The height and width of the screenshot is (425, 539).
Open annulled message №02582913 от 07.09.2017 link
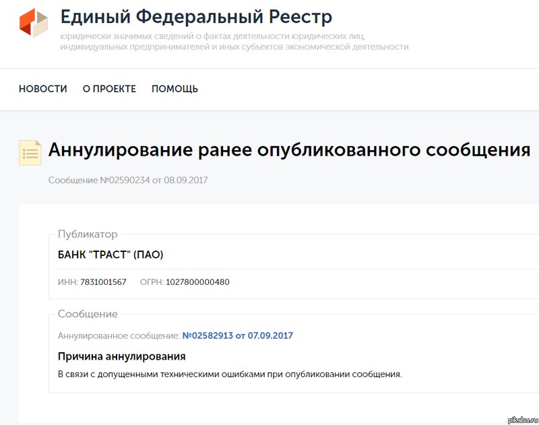tap(238, 335)
